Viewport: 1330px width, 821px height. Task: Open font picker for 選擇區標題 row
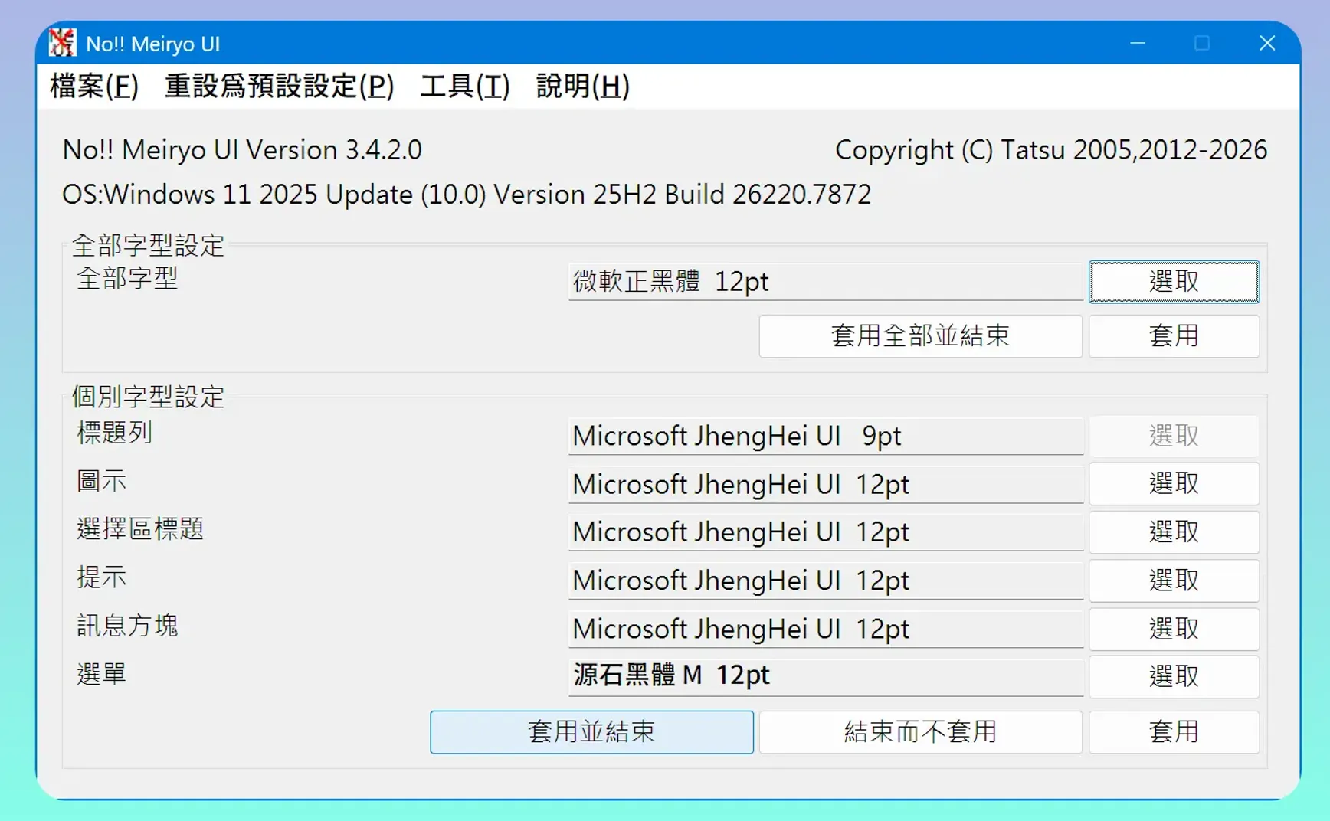click(x=1173, y=532)
